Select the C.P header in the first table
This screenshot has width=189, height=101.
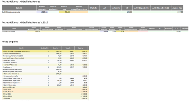point(127,8)
